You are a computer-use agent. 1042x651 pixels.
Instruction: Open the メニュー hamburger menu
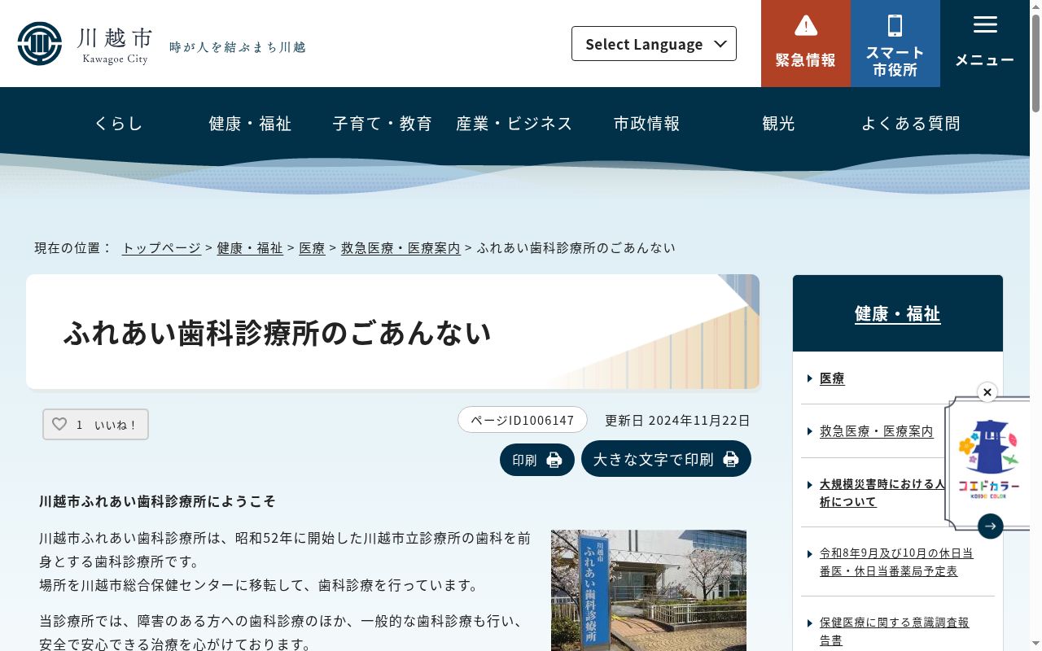click(985, 43)
